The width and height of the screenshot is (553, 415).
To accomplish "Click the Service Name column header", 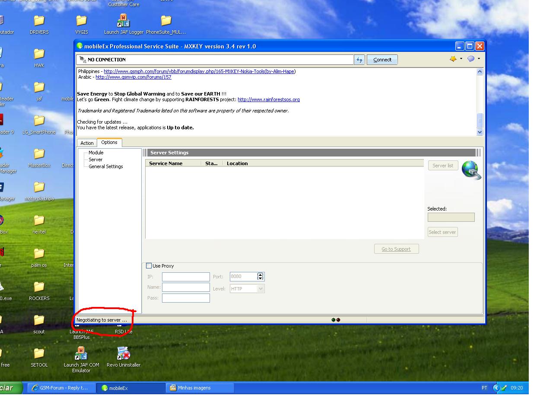I will [x=173, y=163].
